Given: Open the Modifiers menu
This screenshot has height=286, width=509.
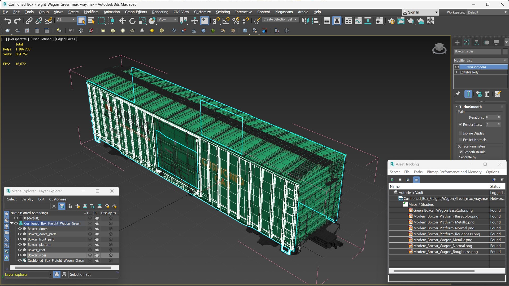Looking at the screenshot, I should click(x=91, y=12).
